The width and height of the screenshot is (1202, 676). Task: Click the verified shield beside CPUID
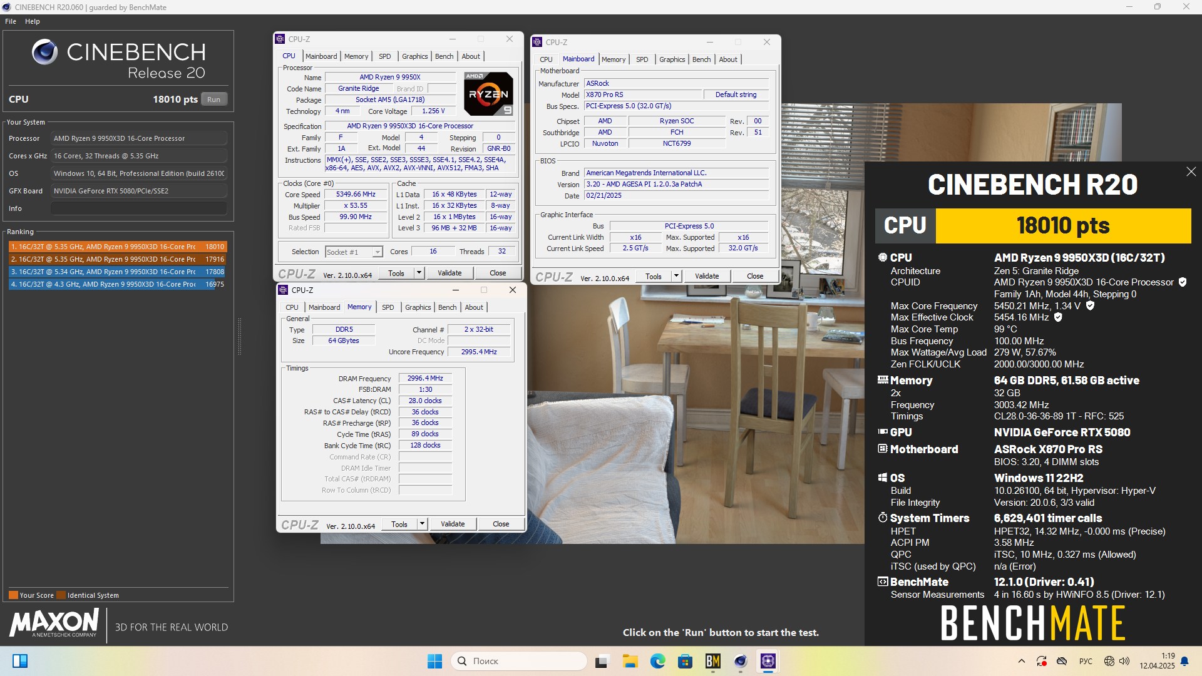(x=1183, y=282)
